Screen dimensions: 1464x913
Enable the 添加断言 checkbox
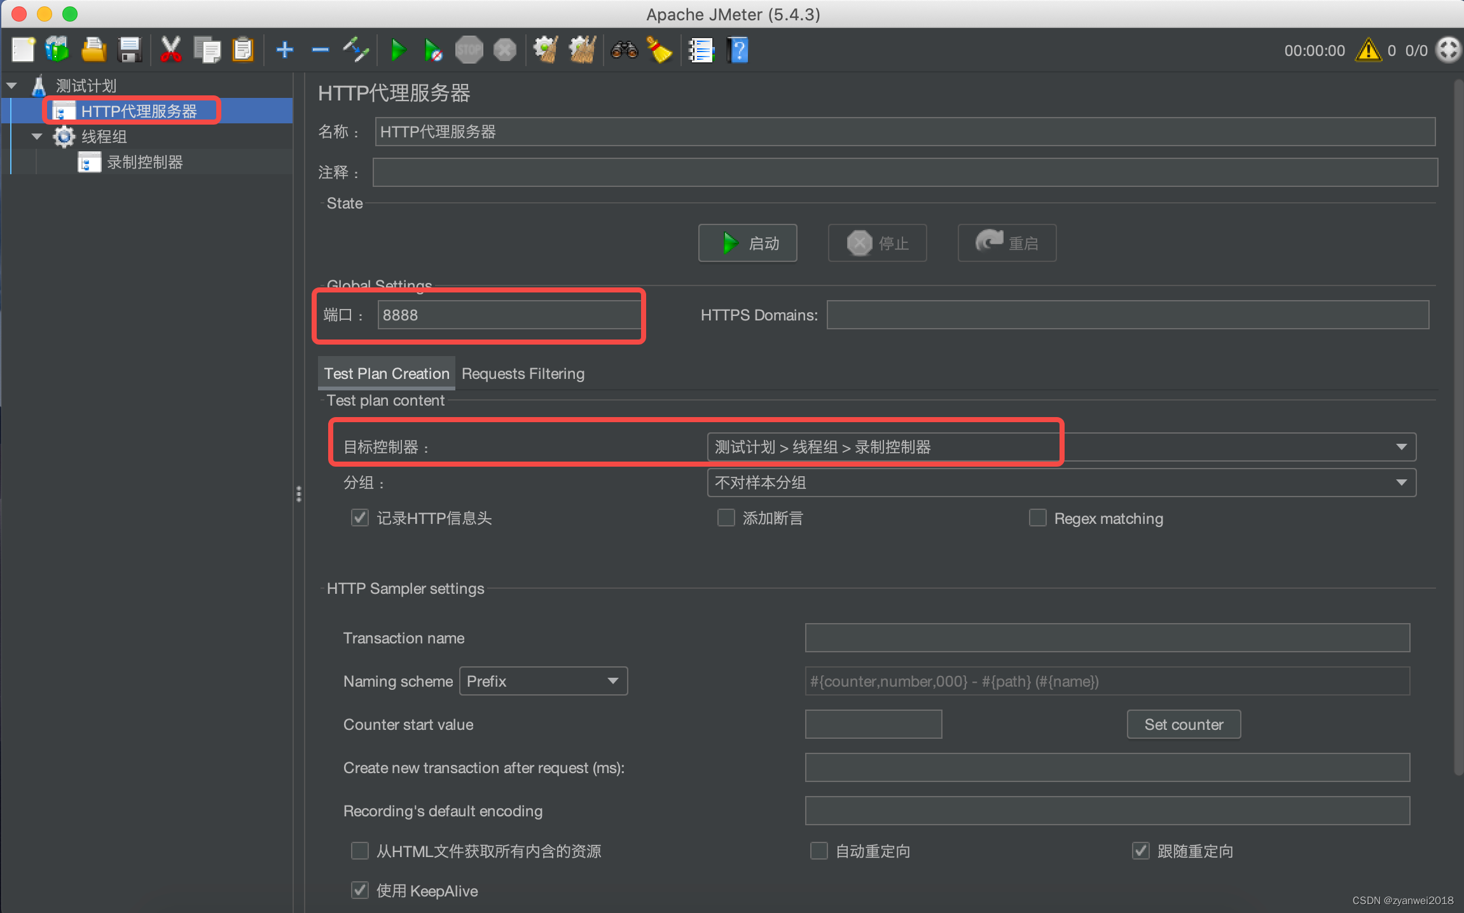click(x=726, y=518)
